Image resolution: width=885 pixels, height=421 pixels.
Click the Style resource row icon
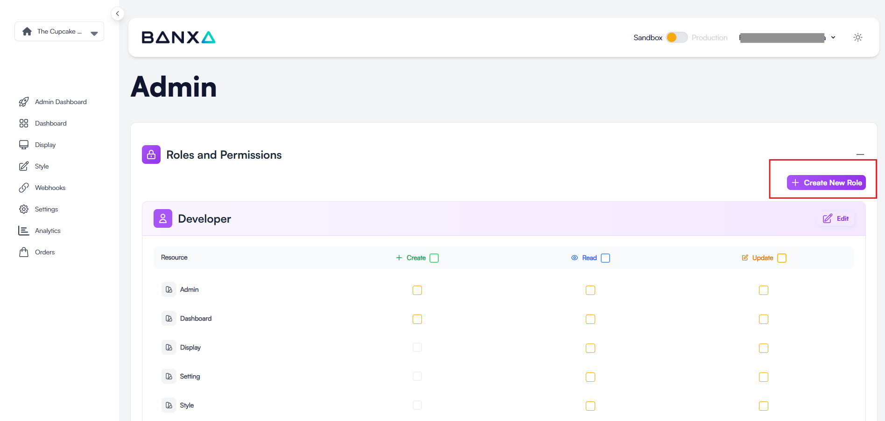click(169, 405)
